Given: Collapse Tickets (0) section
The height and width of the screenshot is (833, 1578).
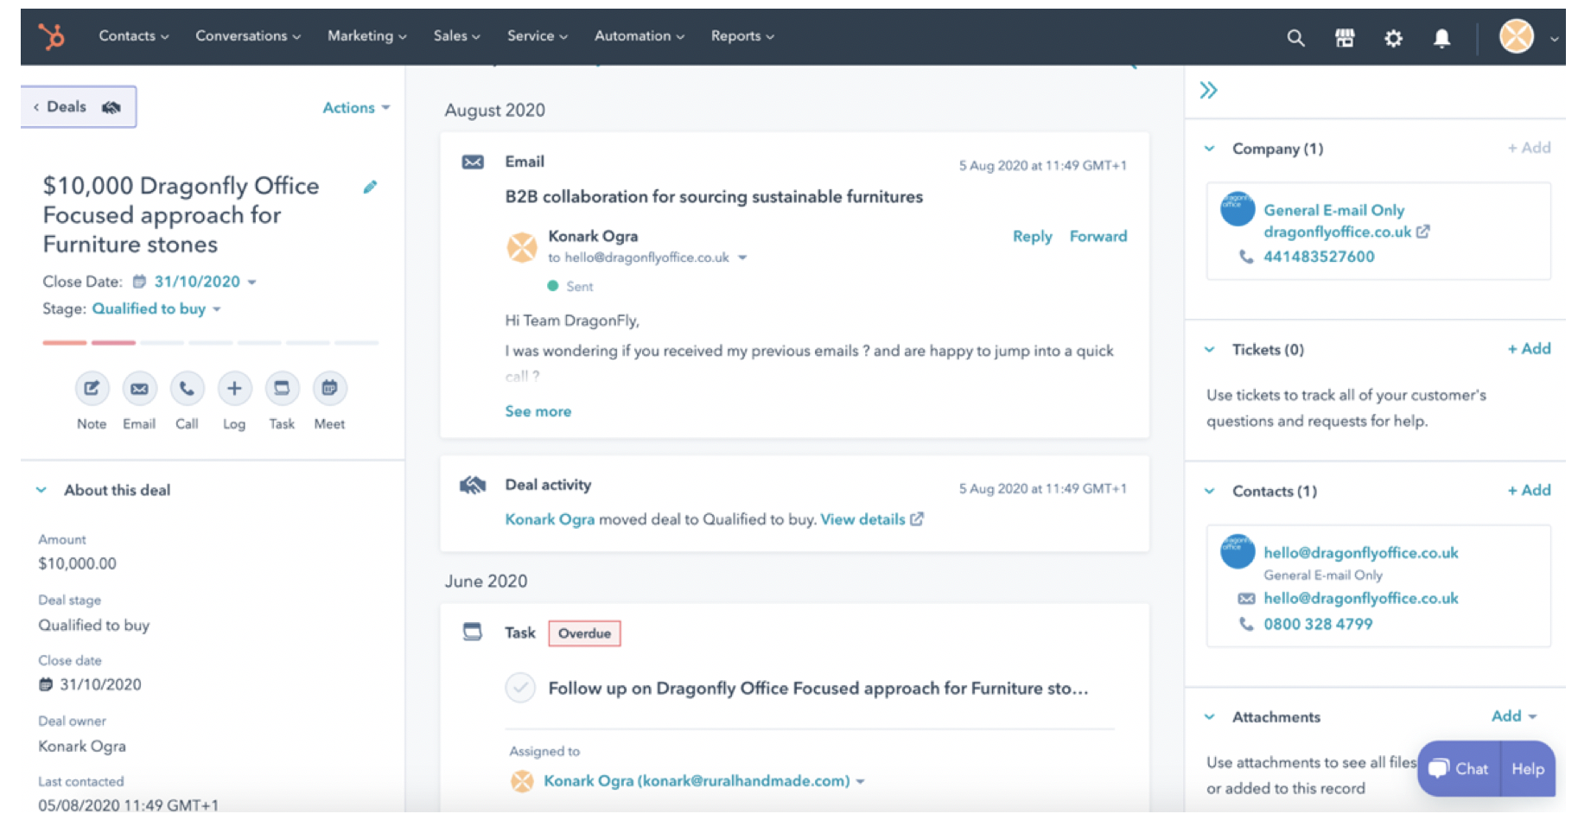Looking at the screenshot, I should [x=1210, y=349].
